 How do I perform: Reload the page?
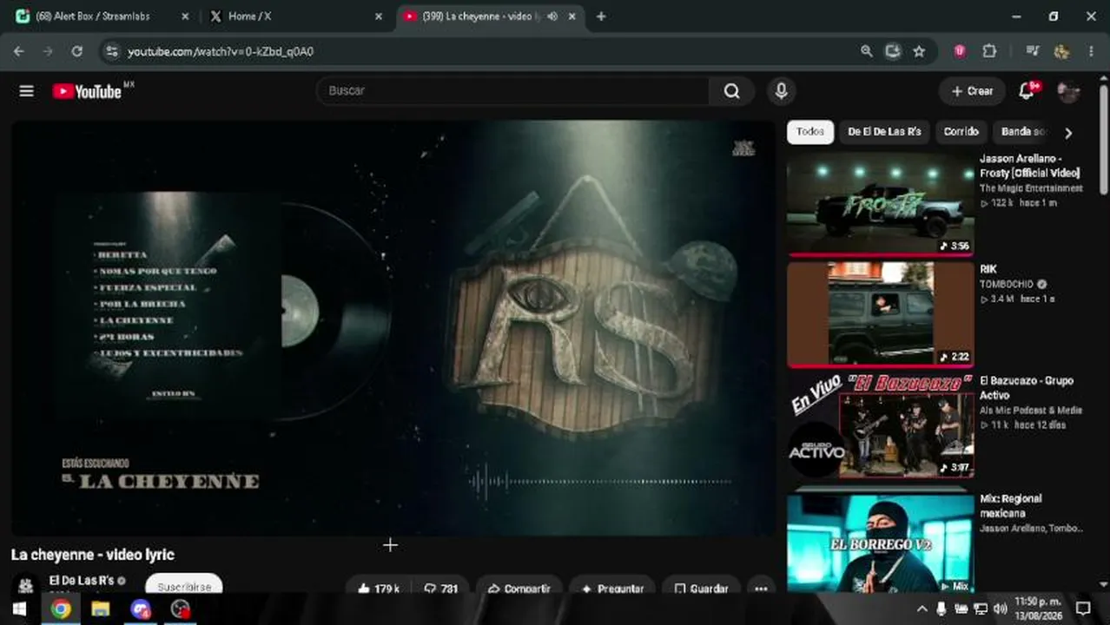point(76,51)
